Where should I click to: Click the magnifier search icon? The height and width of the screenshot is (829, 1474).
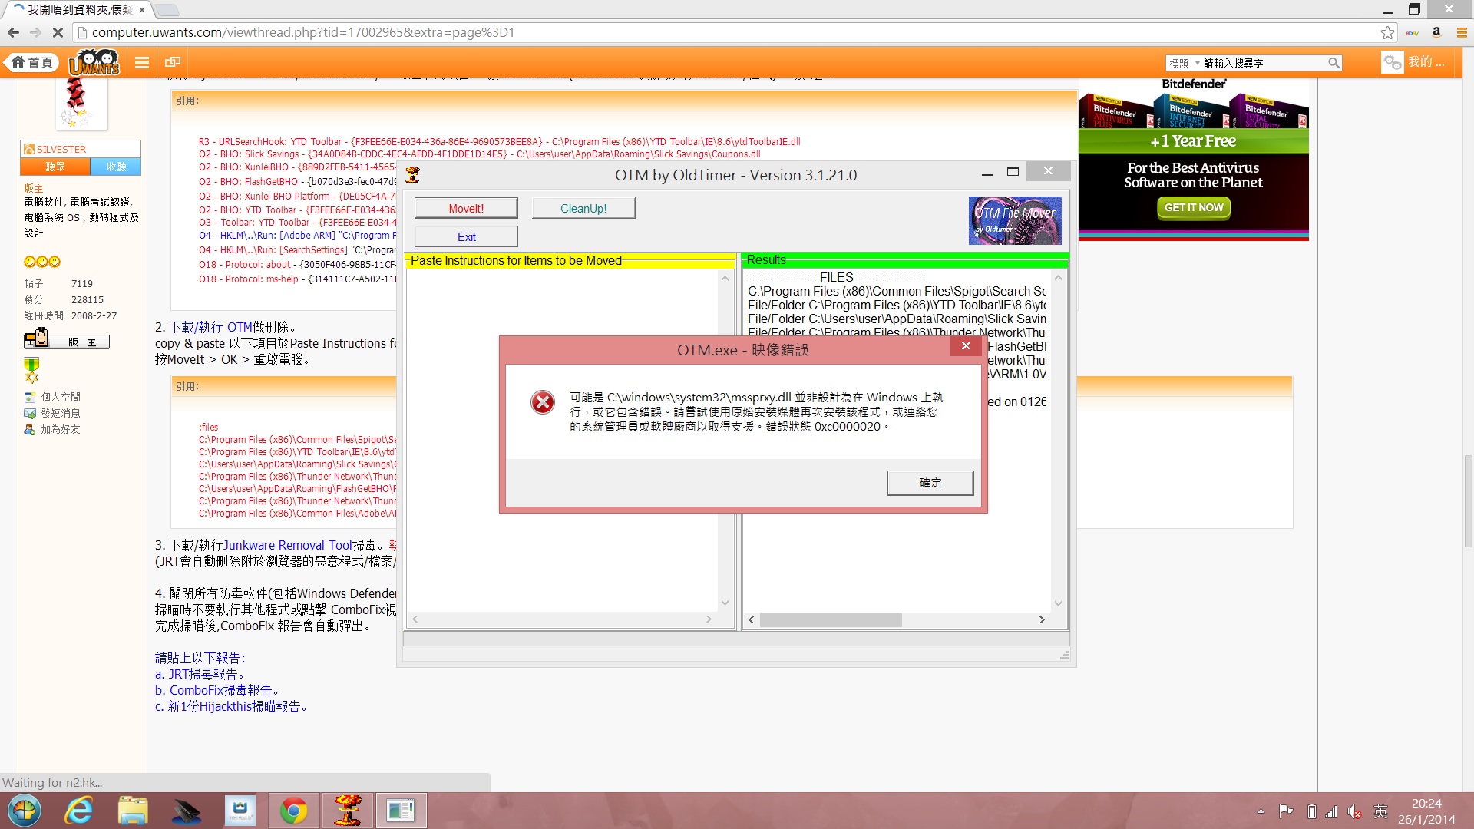tap(1334, 63)
